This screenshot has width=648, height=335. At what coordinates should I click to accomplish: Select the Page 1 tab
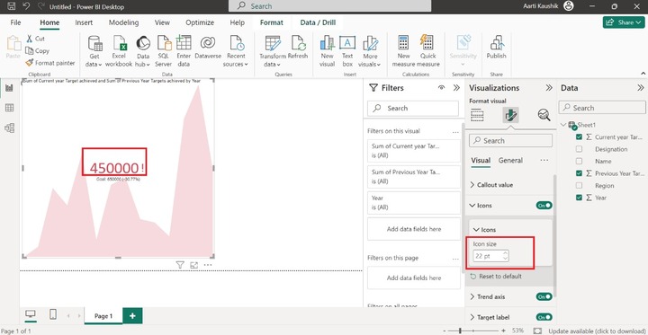103,316
